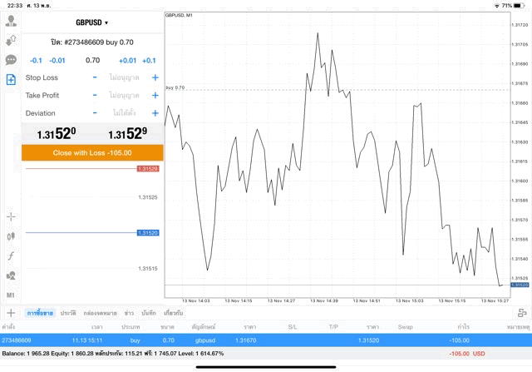
Task: Increase Stop Loss with plus button
Action: [155, 77]
